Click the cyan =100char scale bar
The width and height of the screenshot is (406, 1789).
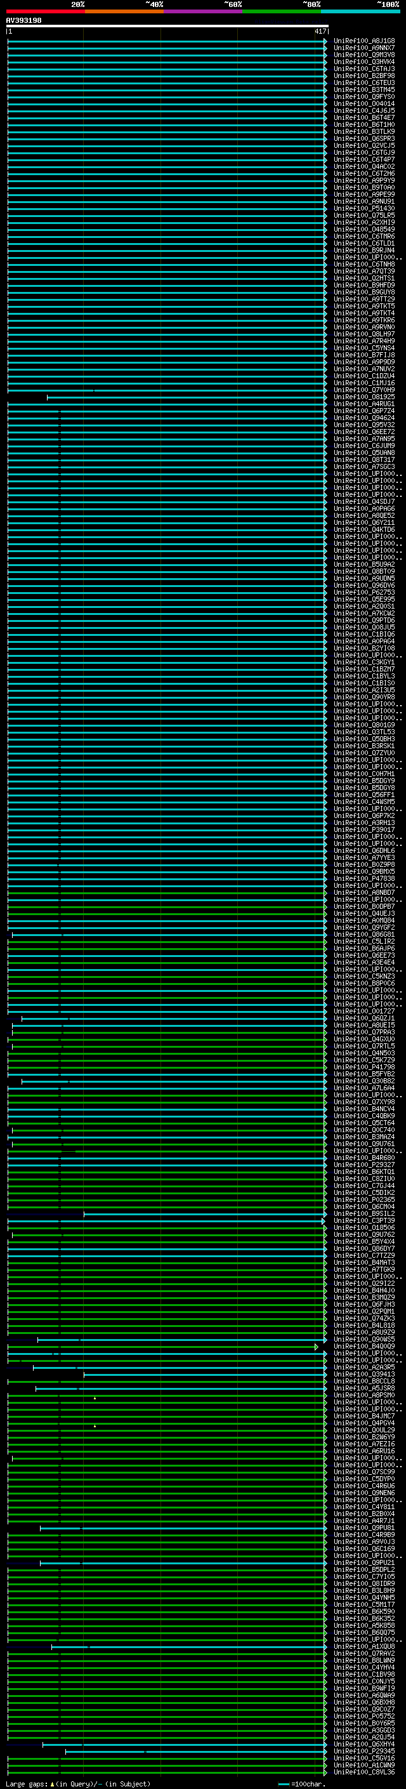pyautogui.click(x=283, y=1783)
